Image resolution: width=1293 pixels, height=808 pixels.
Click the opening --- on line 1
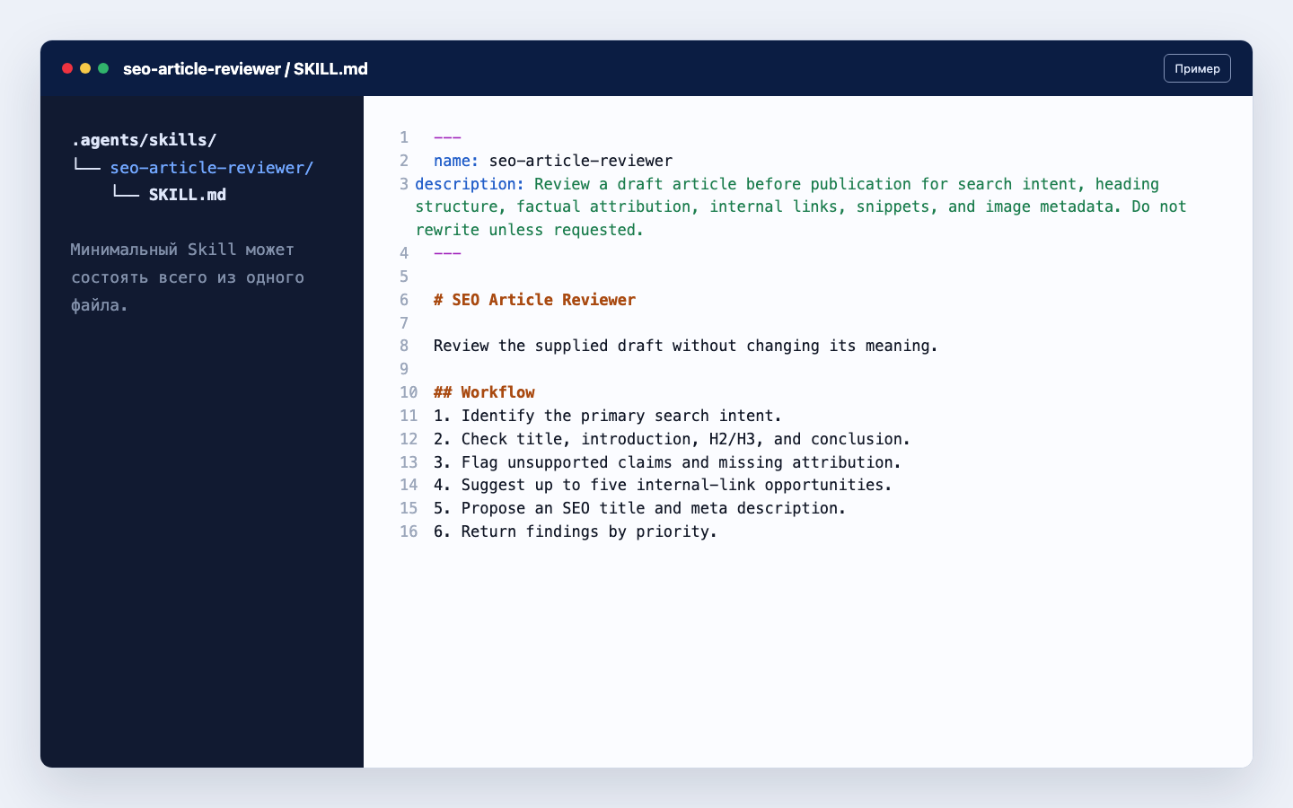[447, 137]
